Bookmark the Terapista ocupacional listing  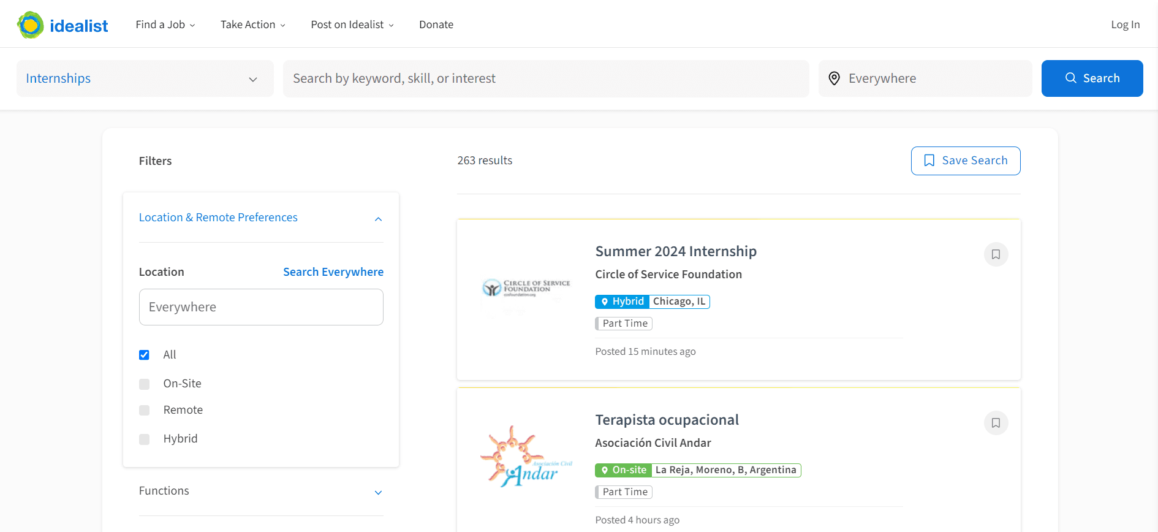click(996, 423)
